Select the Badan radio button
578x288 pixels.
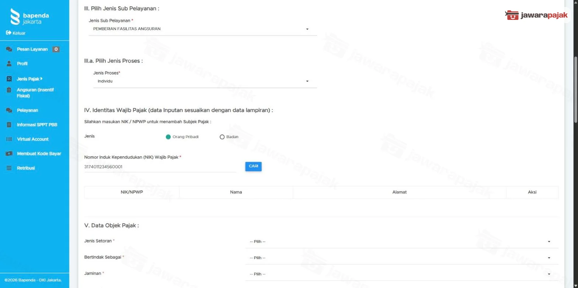click(222, 137)
